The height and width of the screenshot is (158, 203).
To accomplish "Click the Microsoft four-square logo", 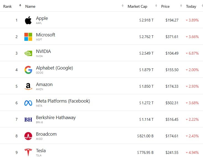I will (28, 37).
